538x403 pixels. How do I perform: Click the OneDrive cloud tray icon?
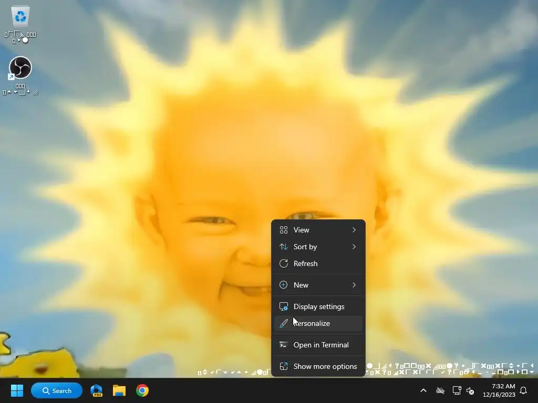440,390
